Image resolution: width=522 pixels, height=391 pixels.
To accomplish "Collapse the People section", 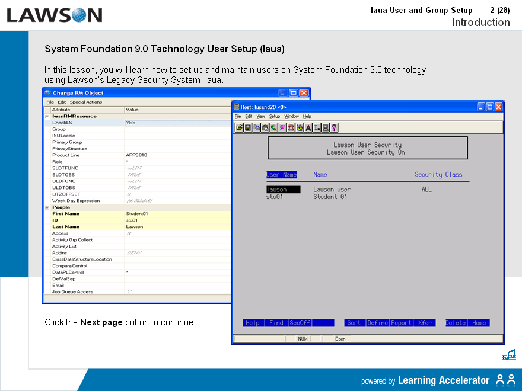I will coord(47,207).
